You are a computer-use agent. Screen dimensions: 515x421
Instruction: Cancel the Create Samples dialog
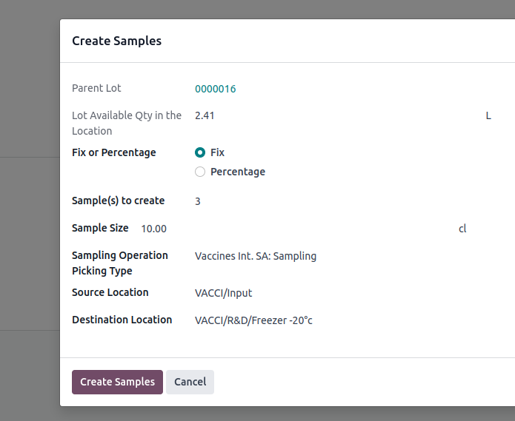point(190,382)
